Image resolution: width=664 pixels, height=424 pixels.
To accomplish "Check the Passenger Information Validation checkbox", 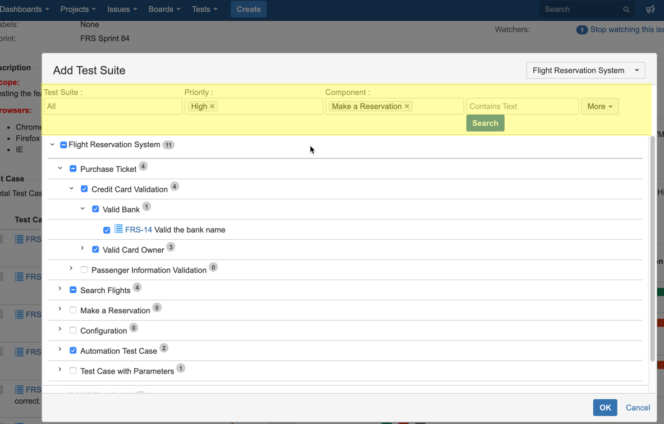I will (x=84, y=270).
